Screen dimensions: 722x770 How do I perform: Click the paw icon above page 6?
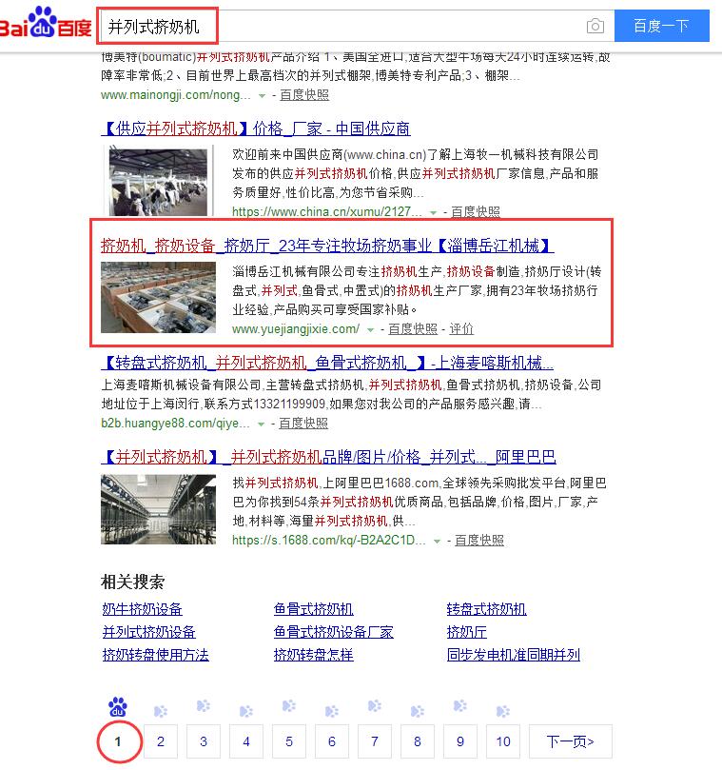tap(332, 711)
